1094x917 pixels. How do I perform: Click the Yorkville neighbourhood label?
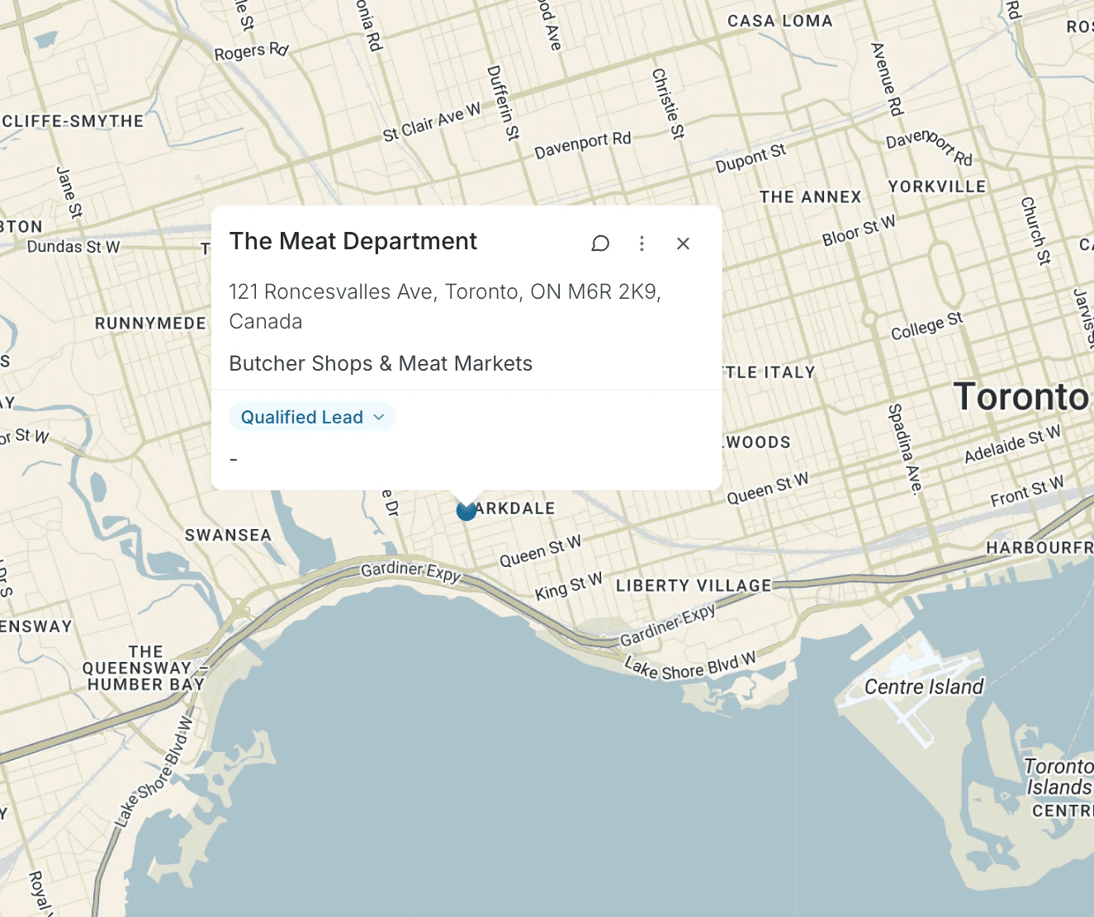(x=937, y=187)
